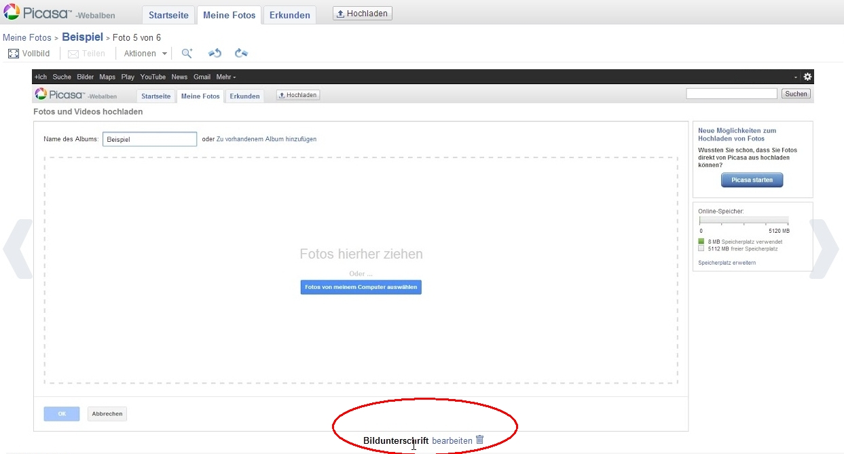Click the Teilen envelope icon

pyautogui.click(x=73, y=54)
